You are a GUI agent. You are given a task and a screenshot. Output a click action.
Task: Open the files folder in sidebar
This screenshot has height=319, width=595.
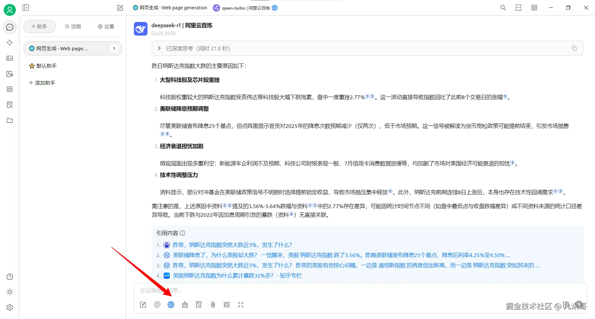10,120
